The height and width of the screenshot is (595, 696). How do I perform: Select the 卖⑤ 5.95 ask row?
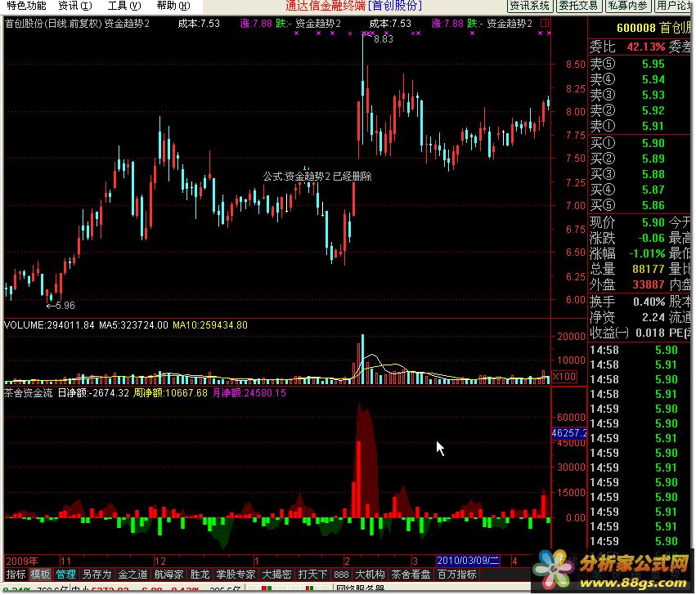pos(640,64)
